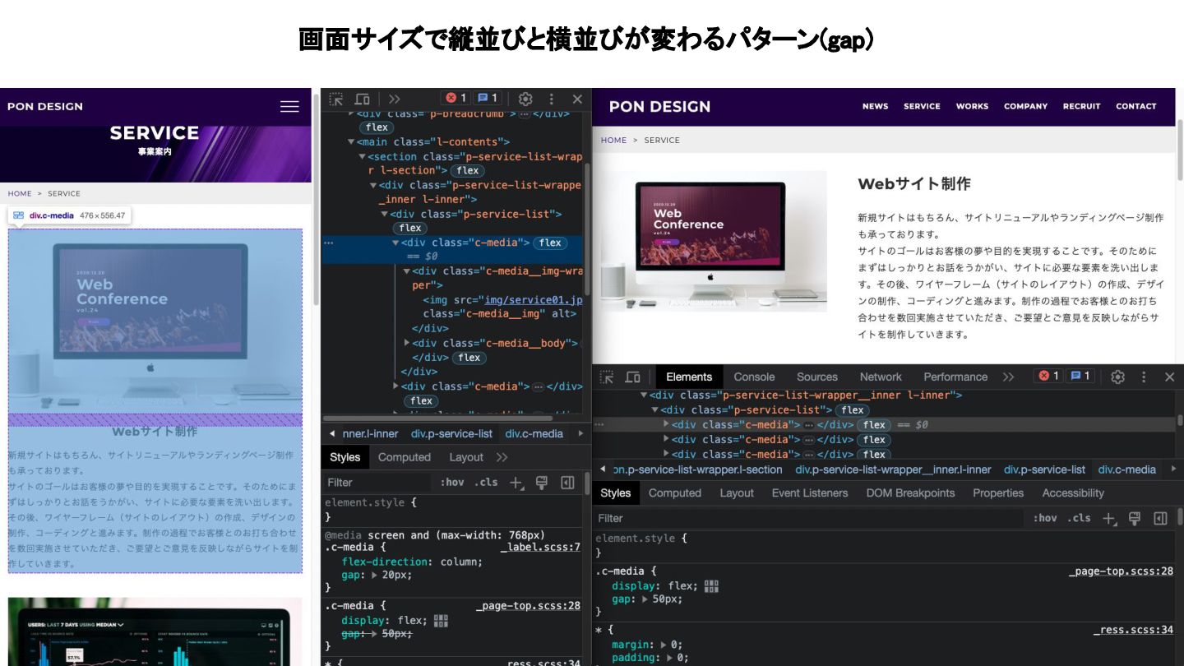Toggle the computed styles sidebar in the left Styles pane
1184x666 pixels.
(567, 483)
